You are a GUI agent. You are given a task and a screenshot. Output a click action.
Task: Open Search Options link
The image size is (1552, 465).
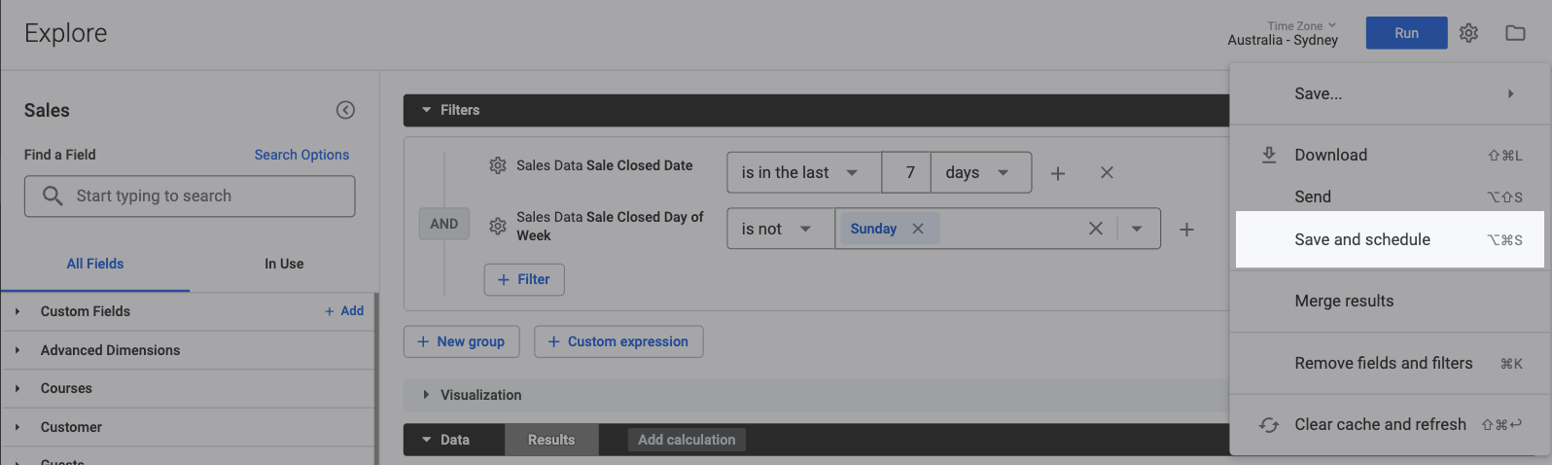[x=301, y=155]
